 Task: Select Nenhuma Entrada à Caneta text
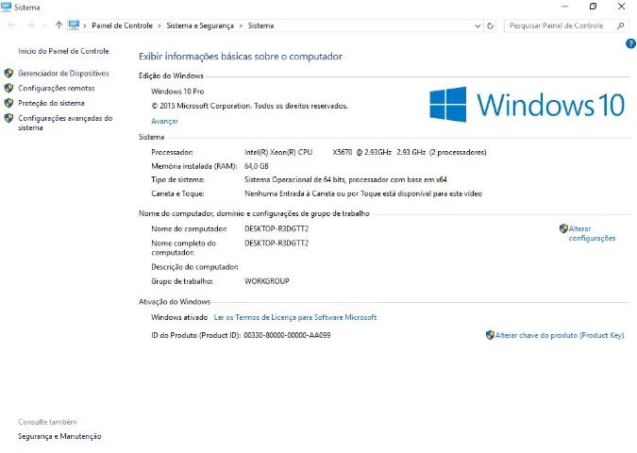[x=363, y=193]
